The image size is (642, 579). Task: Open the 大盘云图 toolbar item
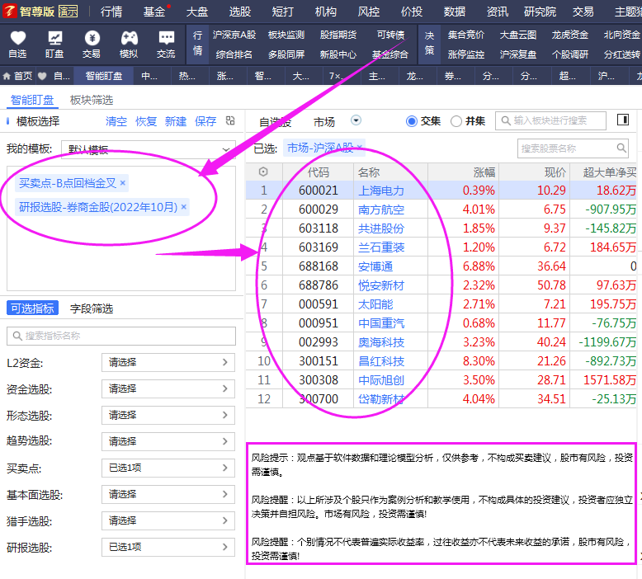click(x=518, y=35)
